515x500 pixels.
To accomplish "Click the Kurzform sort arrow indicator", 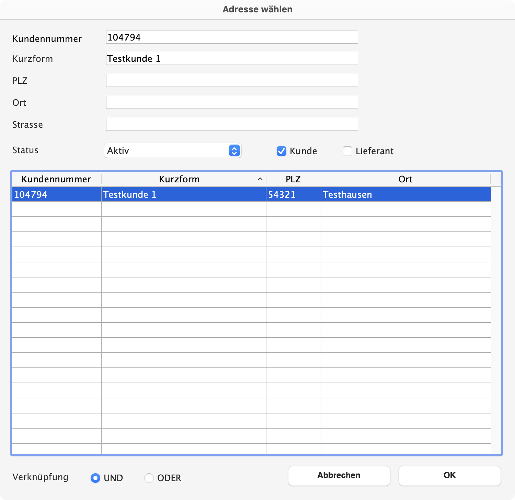I will [260, 179].
